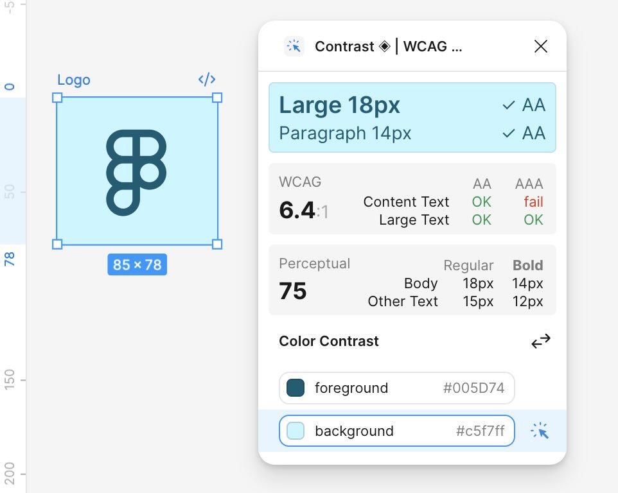Viewport: 618px width, 493px height.
Task: Close the Contrast plugin panel
Action: [x=541, y=46]
